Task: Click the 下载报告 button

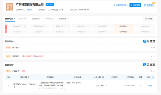Action: pos(149,5)
